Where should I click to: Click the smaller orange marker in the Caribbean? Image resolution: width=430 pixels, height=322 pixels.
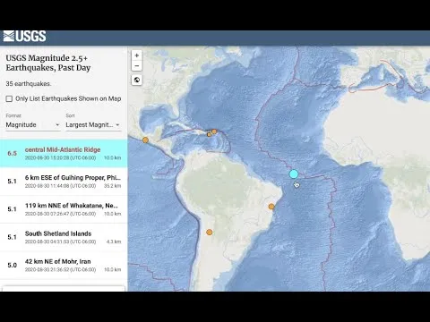[x=210, y=134]
